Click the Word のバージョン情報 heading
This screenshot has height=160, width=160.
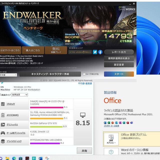(x=135, y=150)
